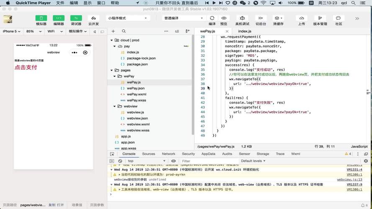Screen dimensions: 372x209
Task: Switch to the index.js editor tab
Action: (245, 31)
